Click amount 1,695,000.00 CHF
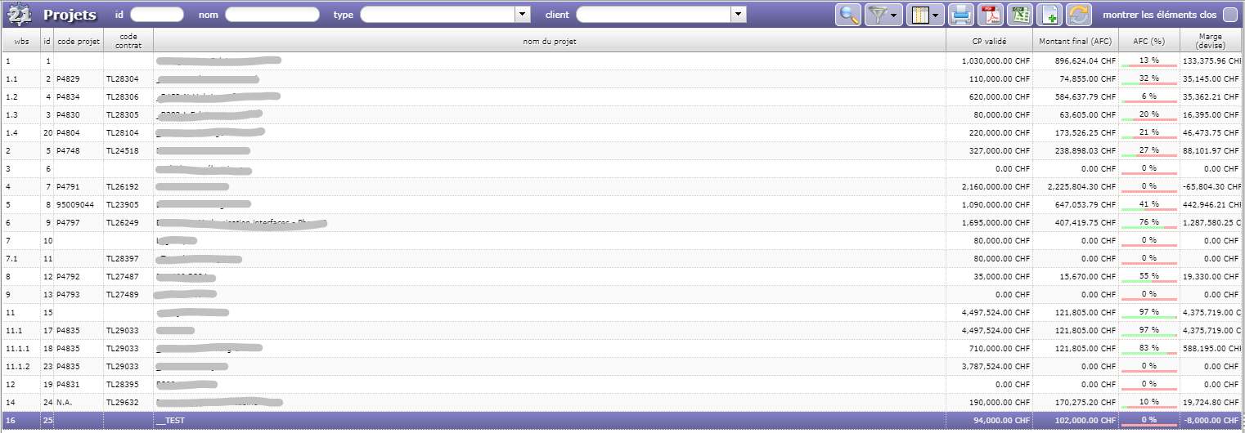Image resolution: width=1245 pixels, height=433 pixels. (x=996, y=223)
